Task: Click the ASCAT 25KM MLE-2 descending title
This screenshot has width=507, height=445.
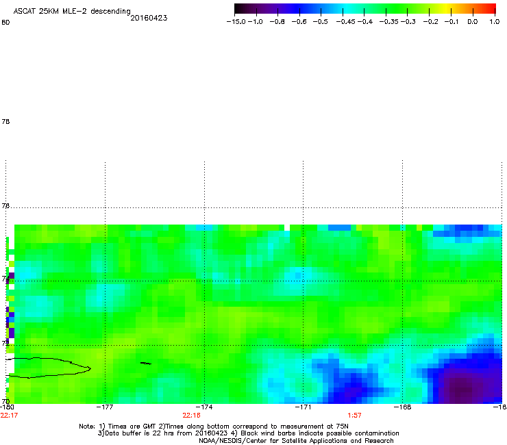Action: (72, 12)
